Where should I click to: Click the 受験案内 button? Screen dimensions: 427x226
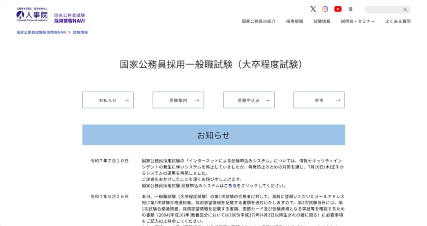(x=178, y=100)
